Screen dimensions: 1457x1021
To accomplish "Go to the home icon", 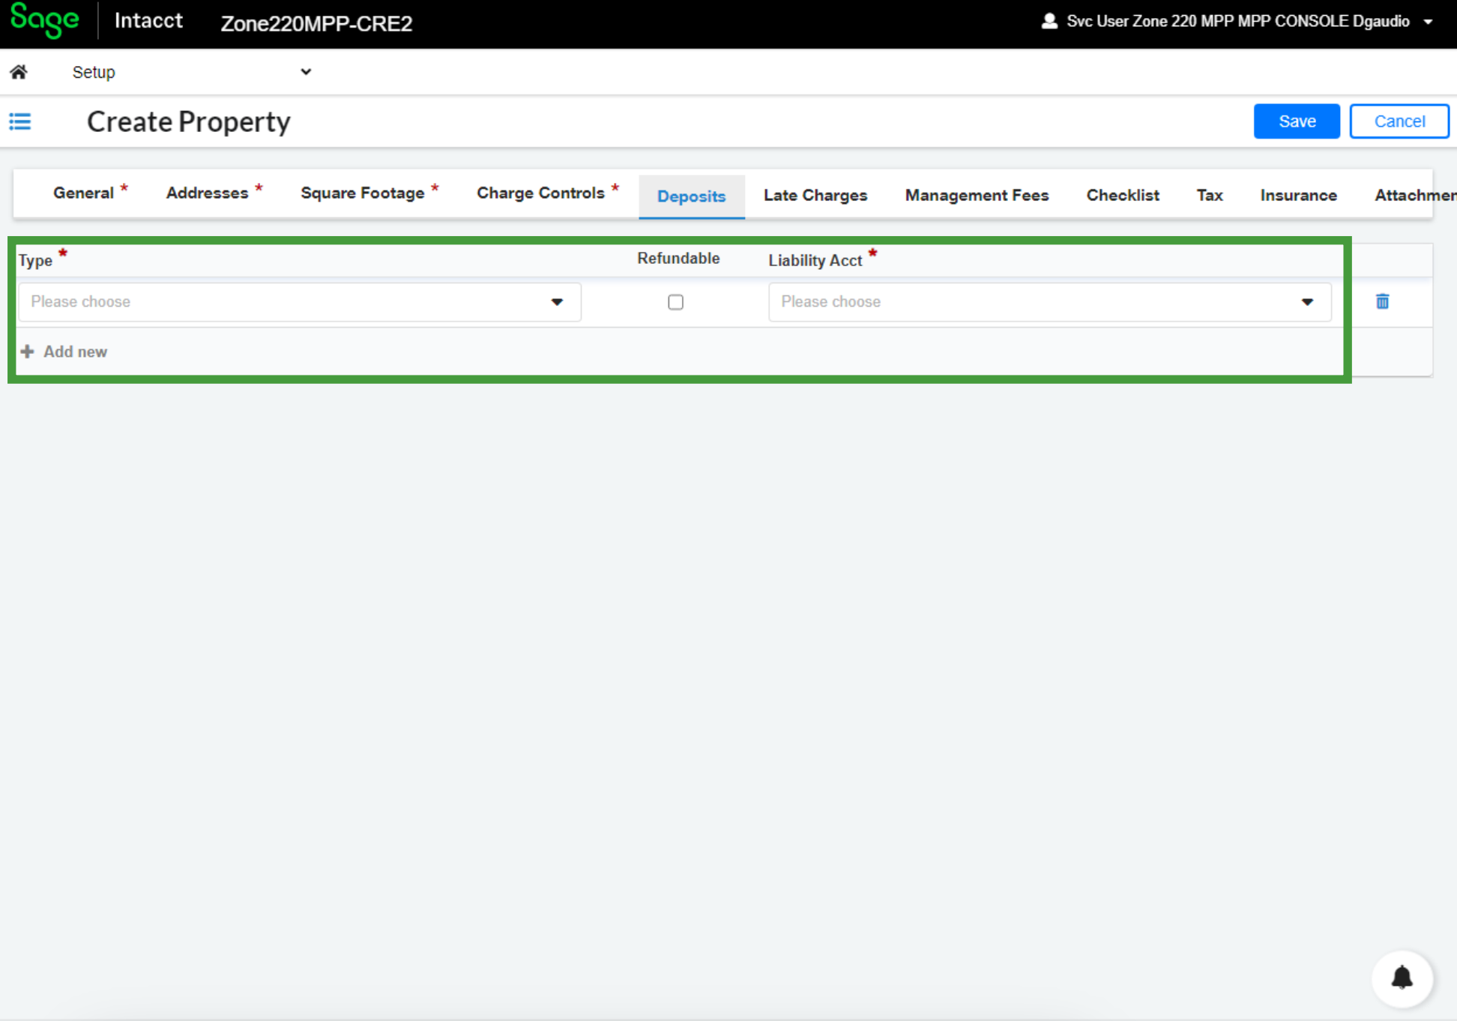I will [19, 72].
